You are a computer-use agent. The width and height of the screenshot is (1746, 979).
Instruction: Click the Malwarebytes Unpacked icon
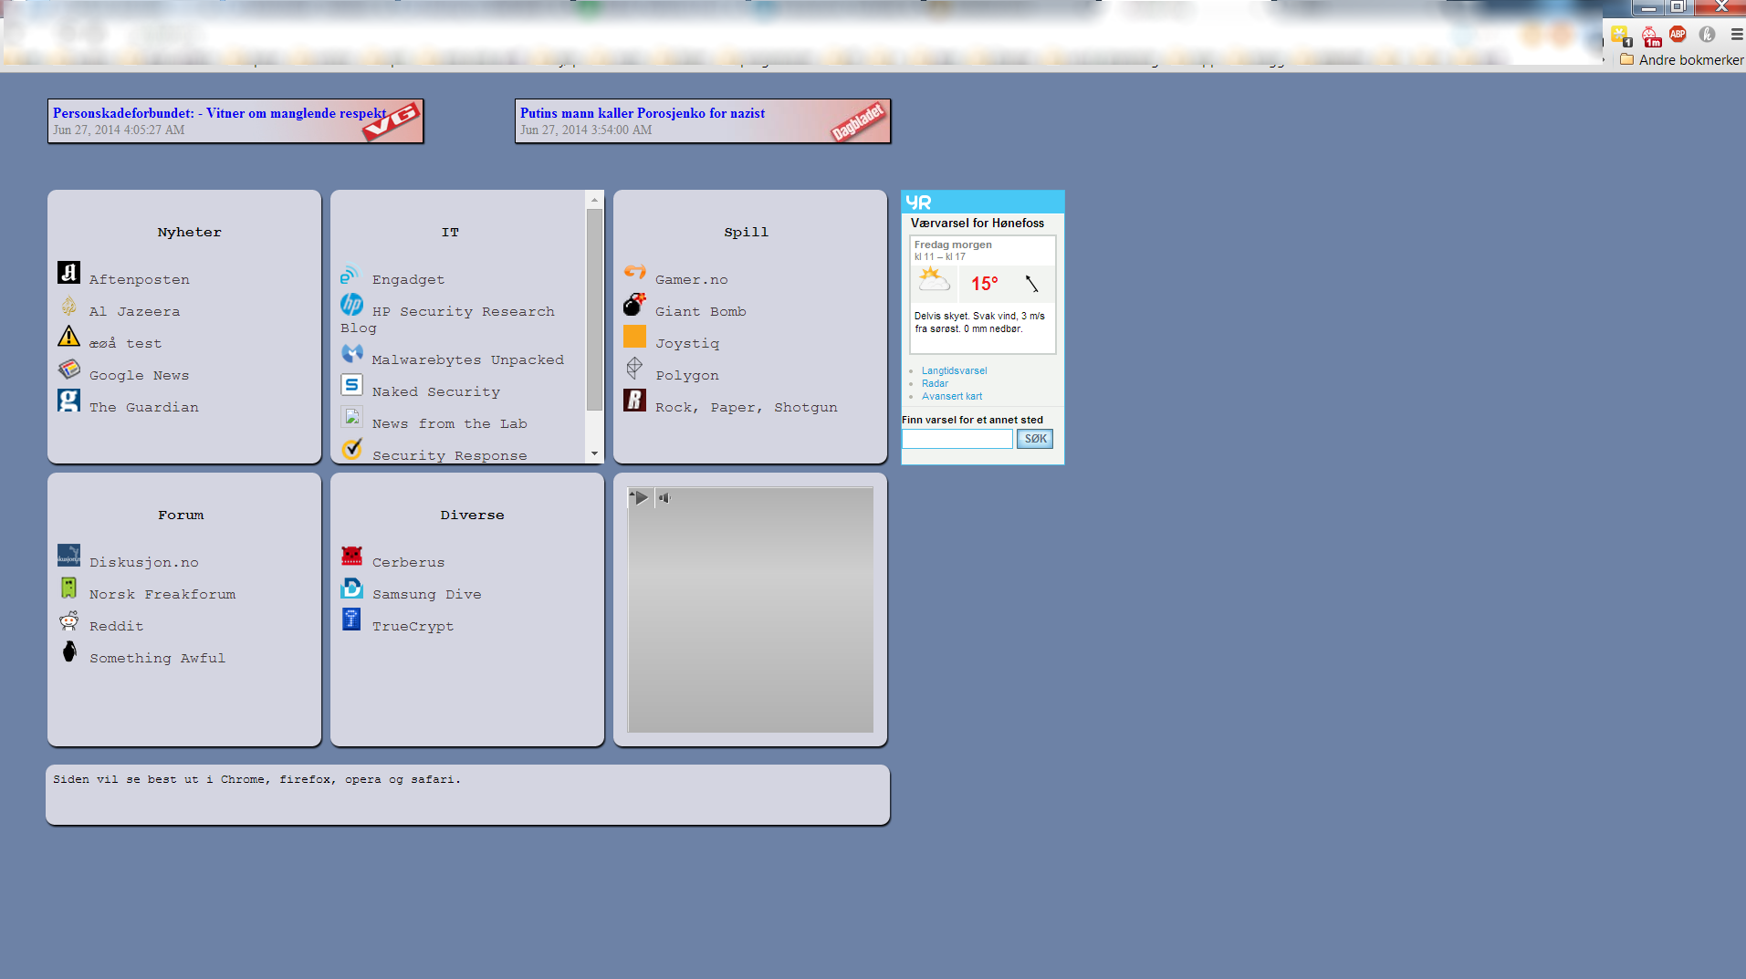(x=351, y=353)
